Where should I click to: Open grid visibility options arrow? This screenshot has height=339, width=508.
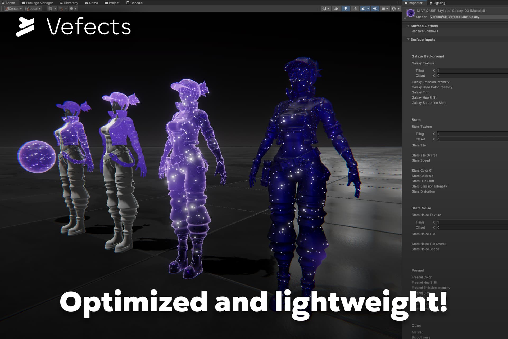click(55, 9)
